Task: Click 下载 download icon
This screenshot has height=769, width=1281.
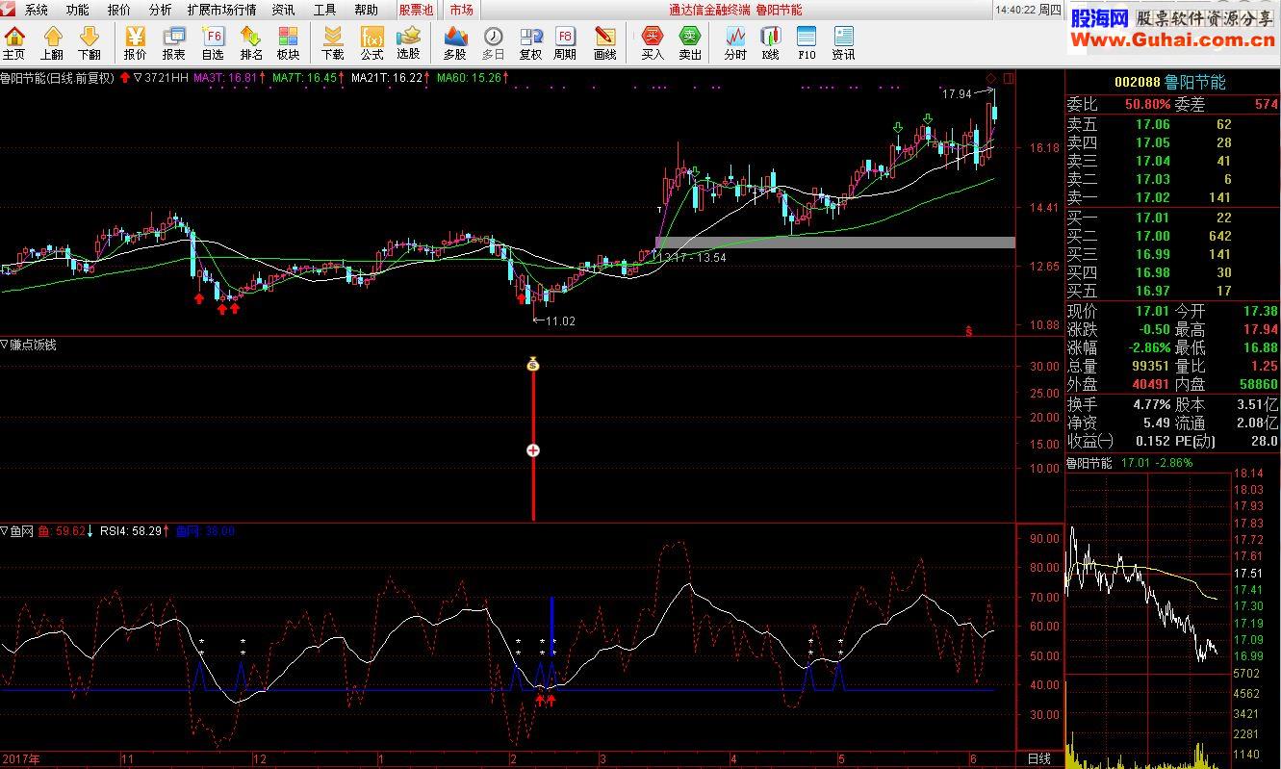Action: 332,43
